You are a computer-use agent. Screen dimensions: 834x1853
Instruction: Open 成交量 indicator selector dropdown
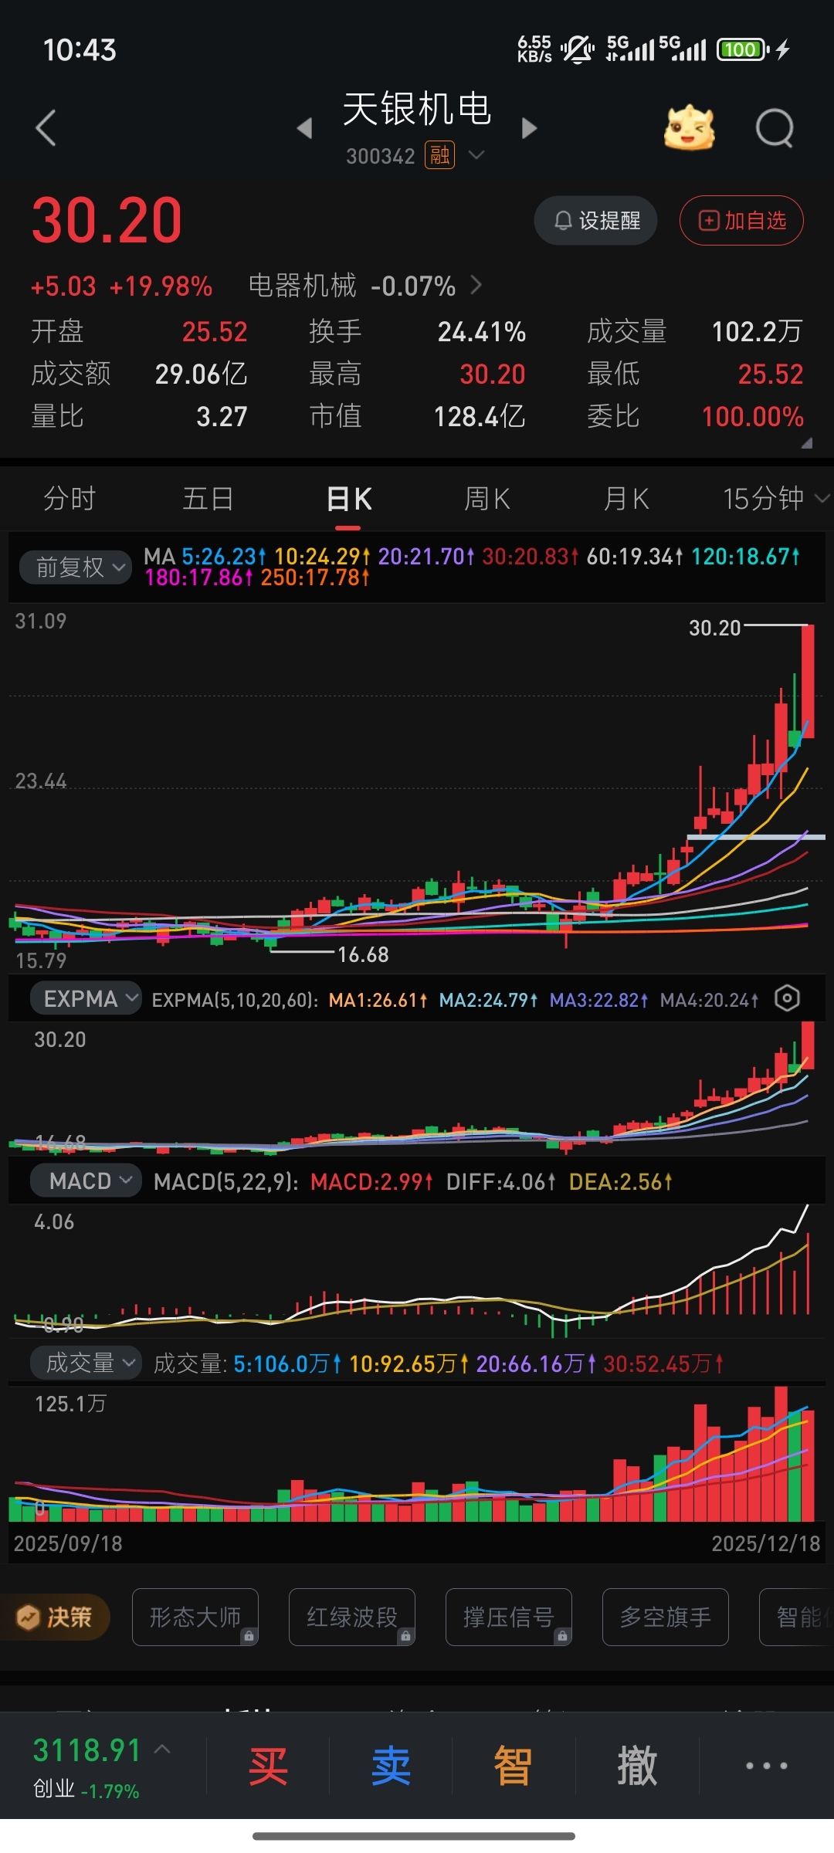pos(86,1363)
